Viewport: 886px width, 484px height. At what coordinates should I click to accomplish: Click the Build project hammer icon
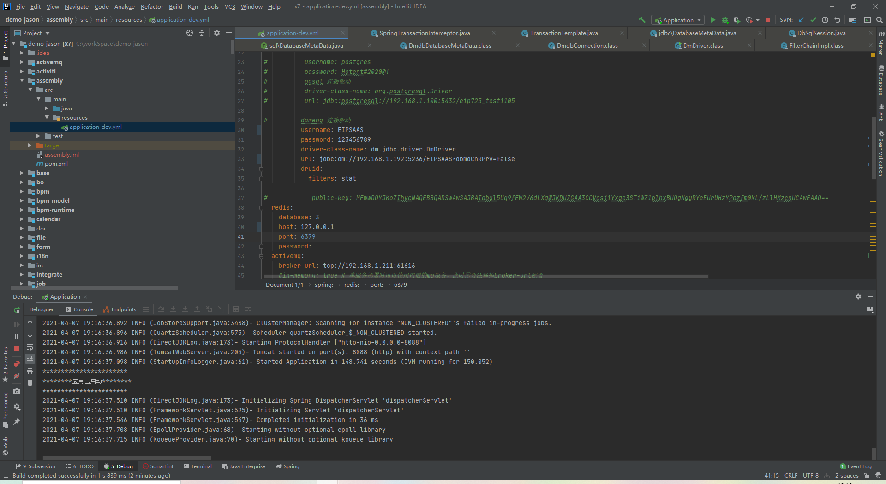tap(642, 20)
